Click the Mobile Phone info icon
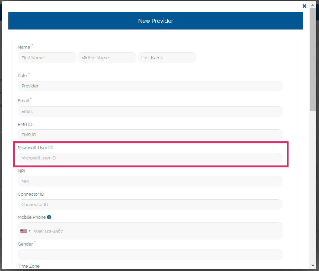This screenshot has height=271, width=319. click(x=49, y=217)
